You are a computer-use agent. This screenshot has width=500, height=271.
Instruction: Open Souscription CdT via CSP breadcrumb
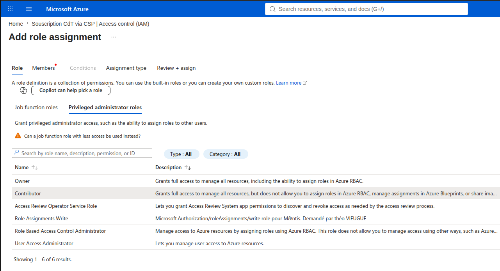(x=91, y=24)
